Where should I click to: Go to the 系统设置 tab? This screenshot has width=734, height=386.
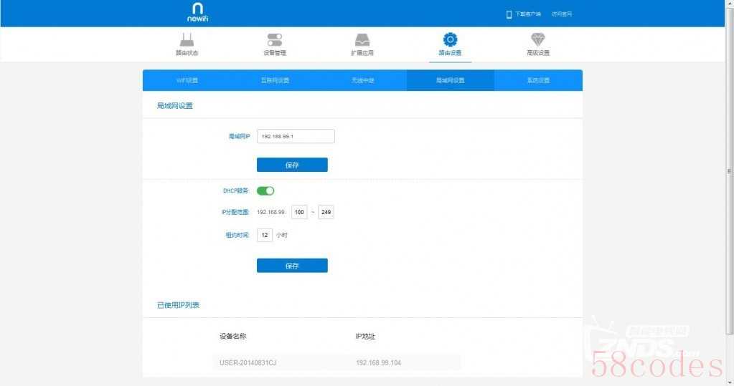pos(537,80)
